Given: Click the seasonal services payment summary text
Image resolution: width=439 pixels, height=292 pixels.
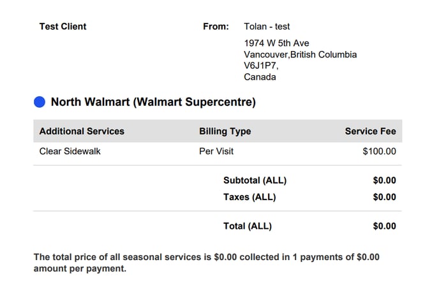Looking at the screenshot, I should (x=207, y=263).
